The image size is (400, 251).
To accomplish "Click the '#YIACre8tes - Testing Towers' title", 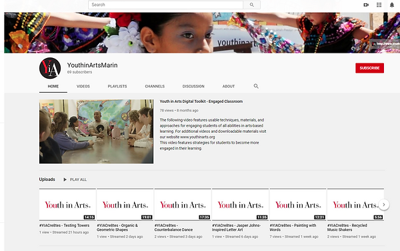I will click(x=64, y=226).
